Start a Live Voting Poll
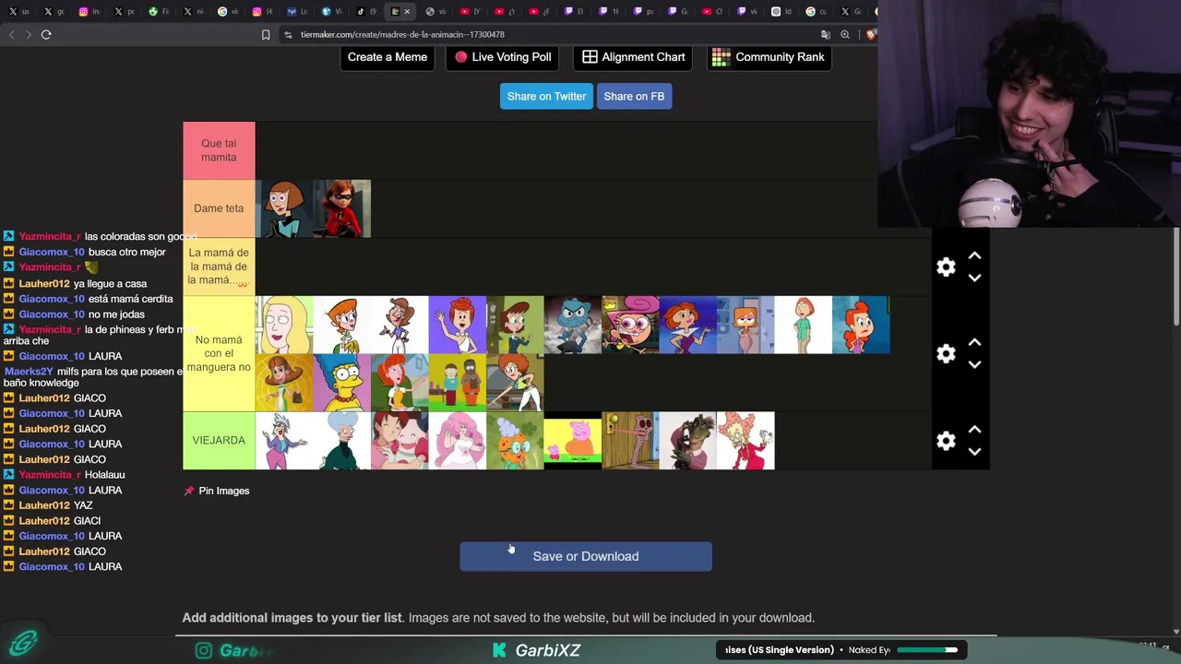 504,57
